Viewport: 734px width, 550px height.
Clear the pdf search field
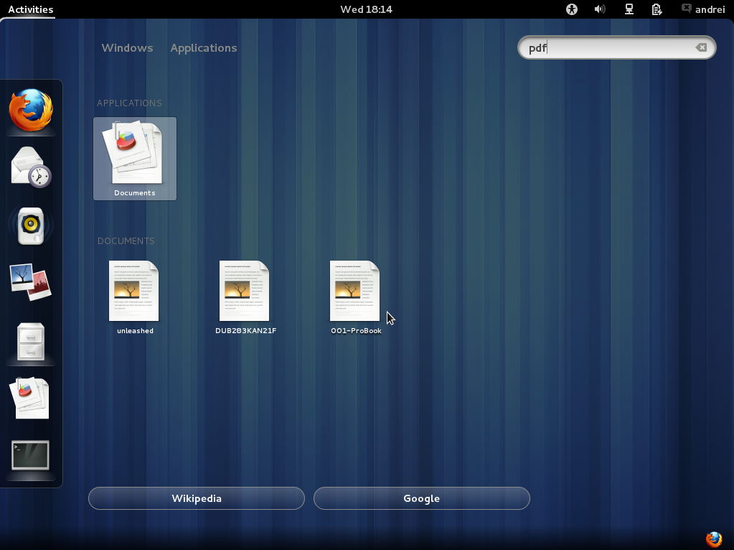tap(700, 47)
